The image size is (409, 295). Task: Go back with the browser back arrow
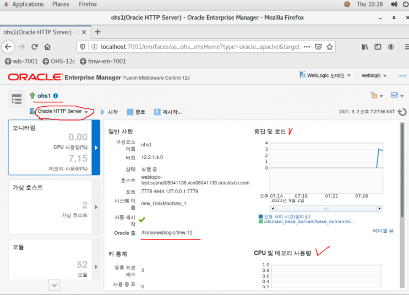coord(8,47)
